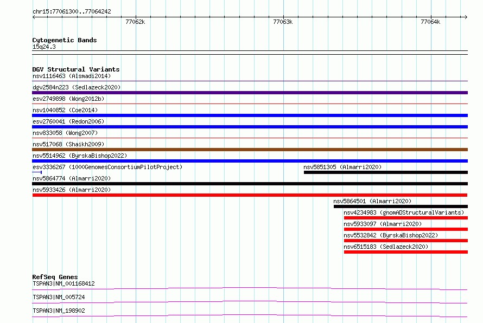Click the black nsv5864501 variant bar
Viewport: 483px width, 323px height.
tap(401, 206)
